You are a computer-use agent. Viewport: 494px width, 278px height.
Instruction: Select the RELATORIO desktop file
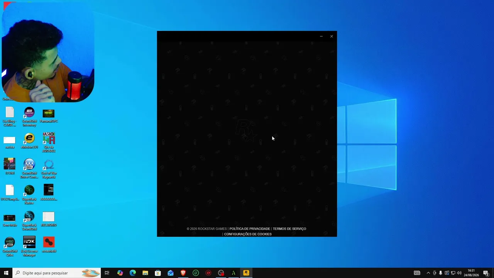[49, 219]
